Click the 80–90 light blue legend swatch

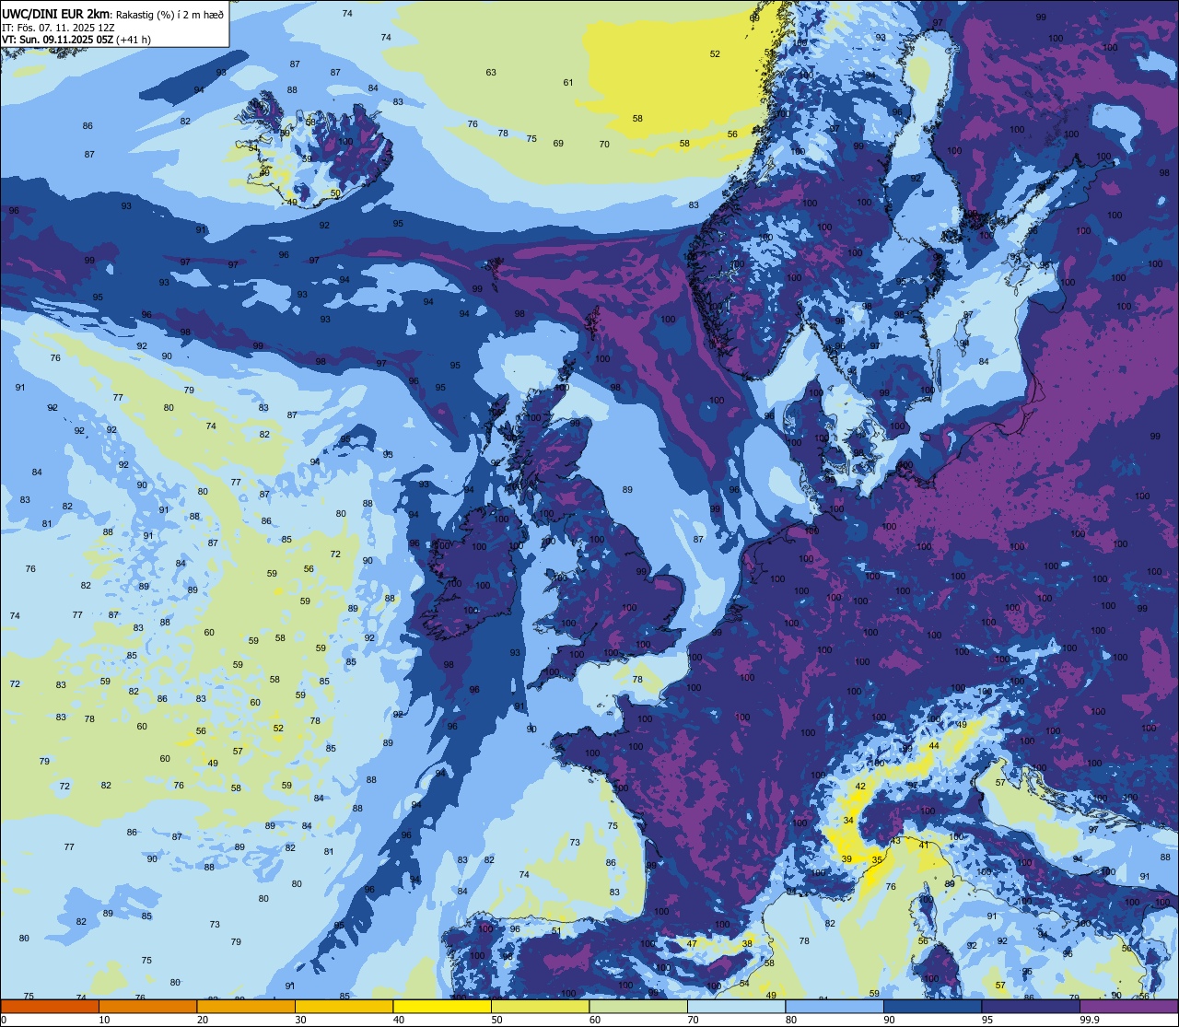tap(835, 1007)
